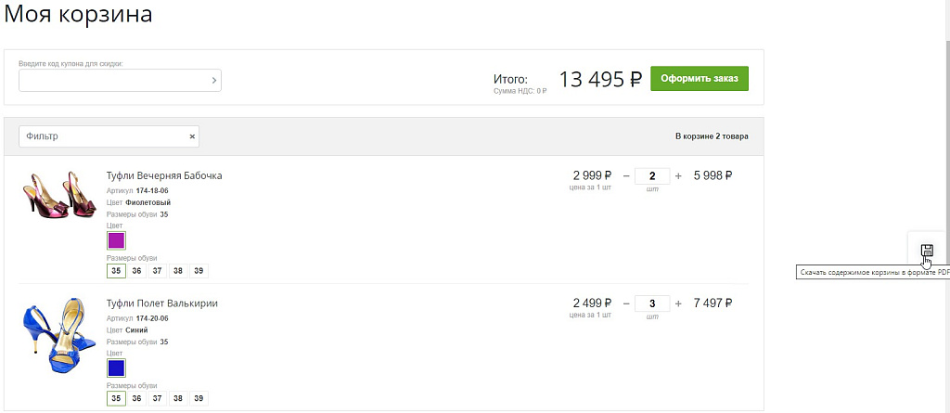This screenshot has width=950, height=413.
Task: Select size 39 for the purple shoes
Action: [198, 271]
